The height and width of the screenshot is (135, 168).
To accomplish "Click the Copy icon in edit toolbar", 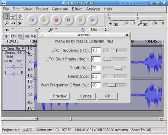I will [x=13, y=36].
